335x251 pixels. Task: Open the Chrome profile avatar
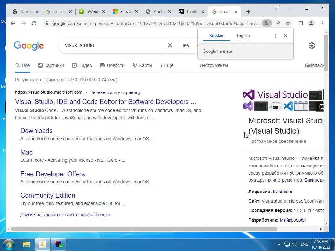(x=311, y=23)
